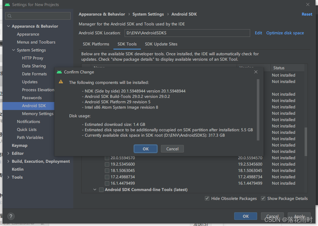
Task: Click version cell 20.0.5594570
Action: [250, 158]
